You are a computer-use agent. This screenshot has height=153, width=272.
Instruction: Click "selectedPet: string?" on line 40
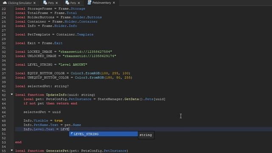(x=48, y=86)
